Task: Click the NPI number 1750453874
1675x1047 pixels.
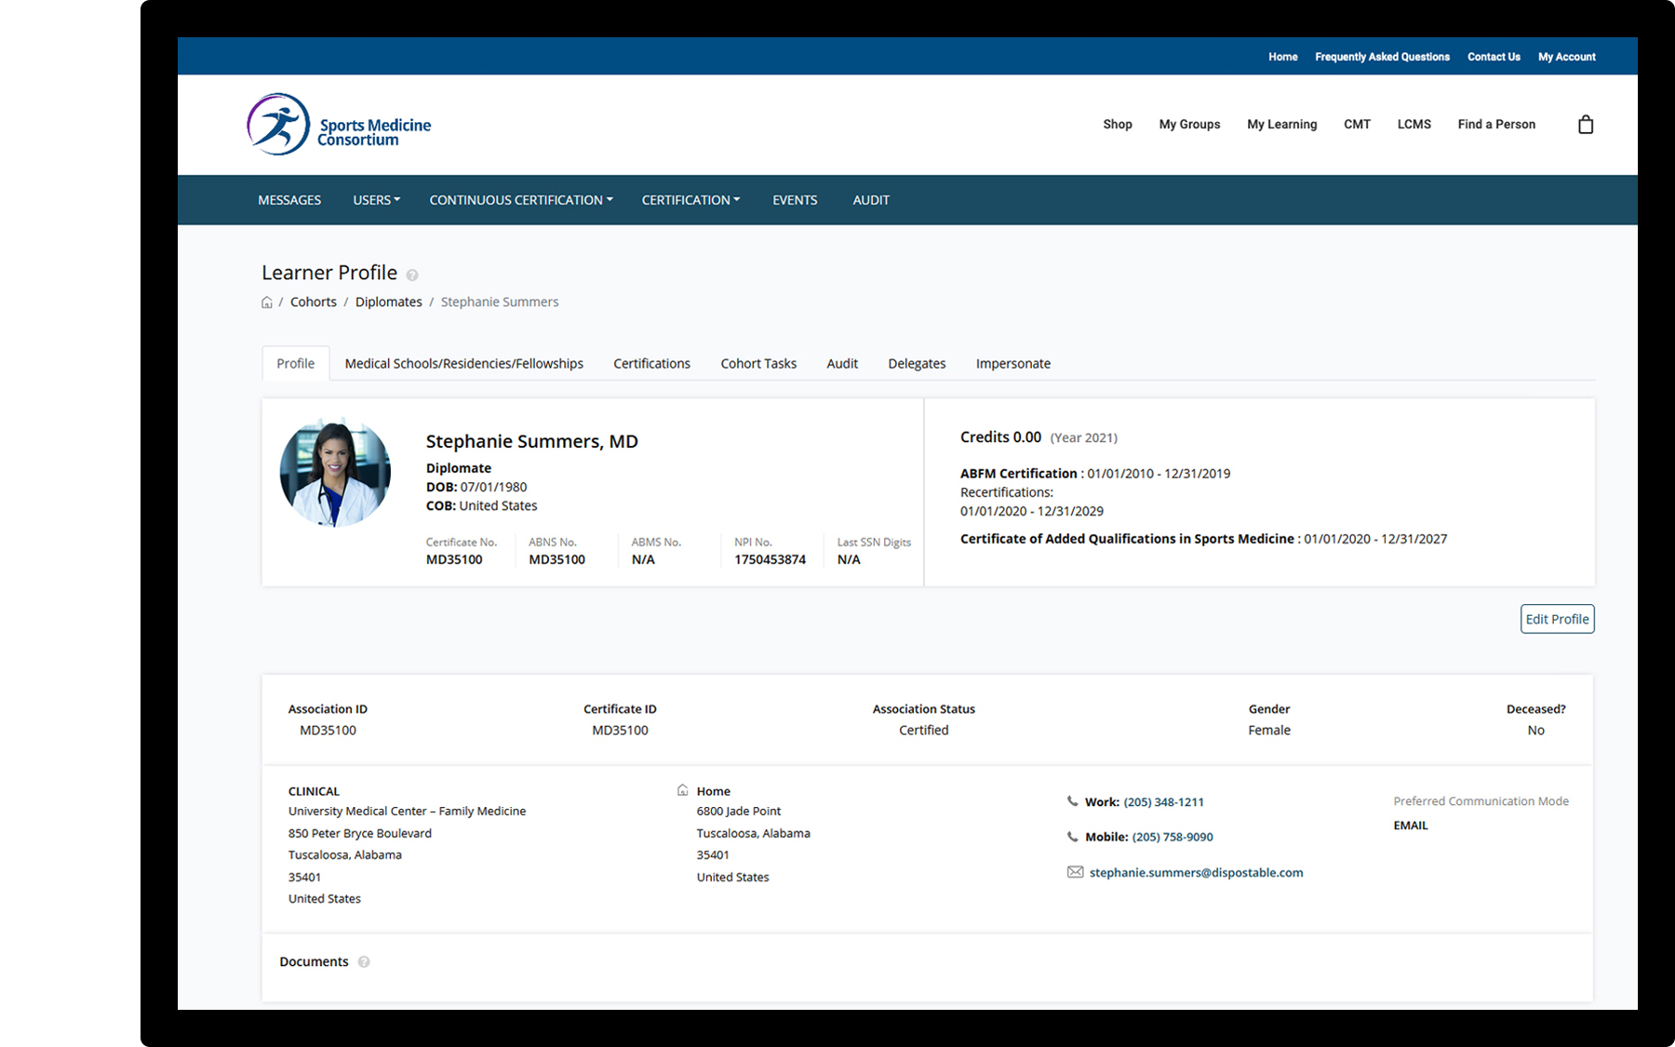Action: 770,559
